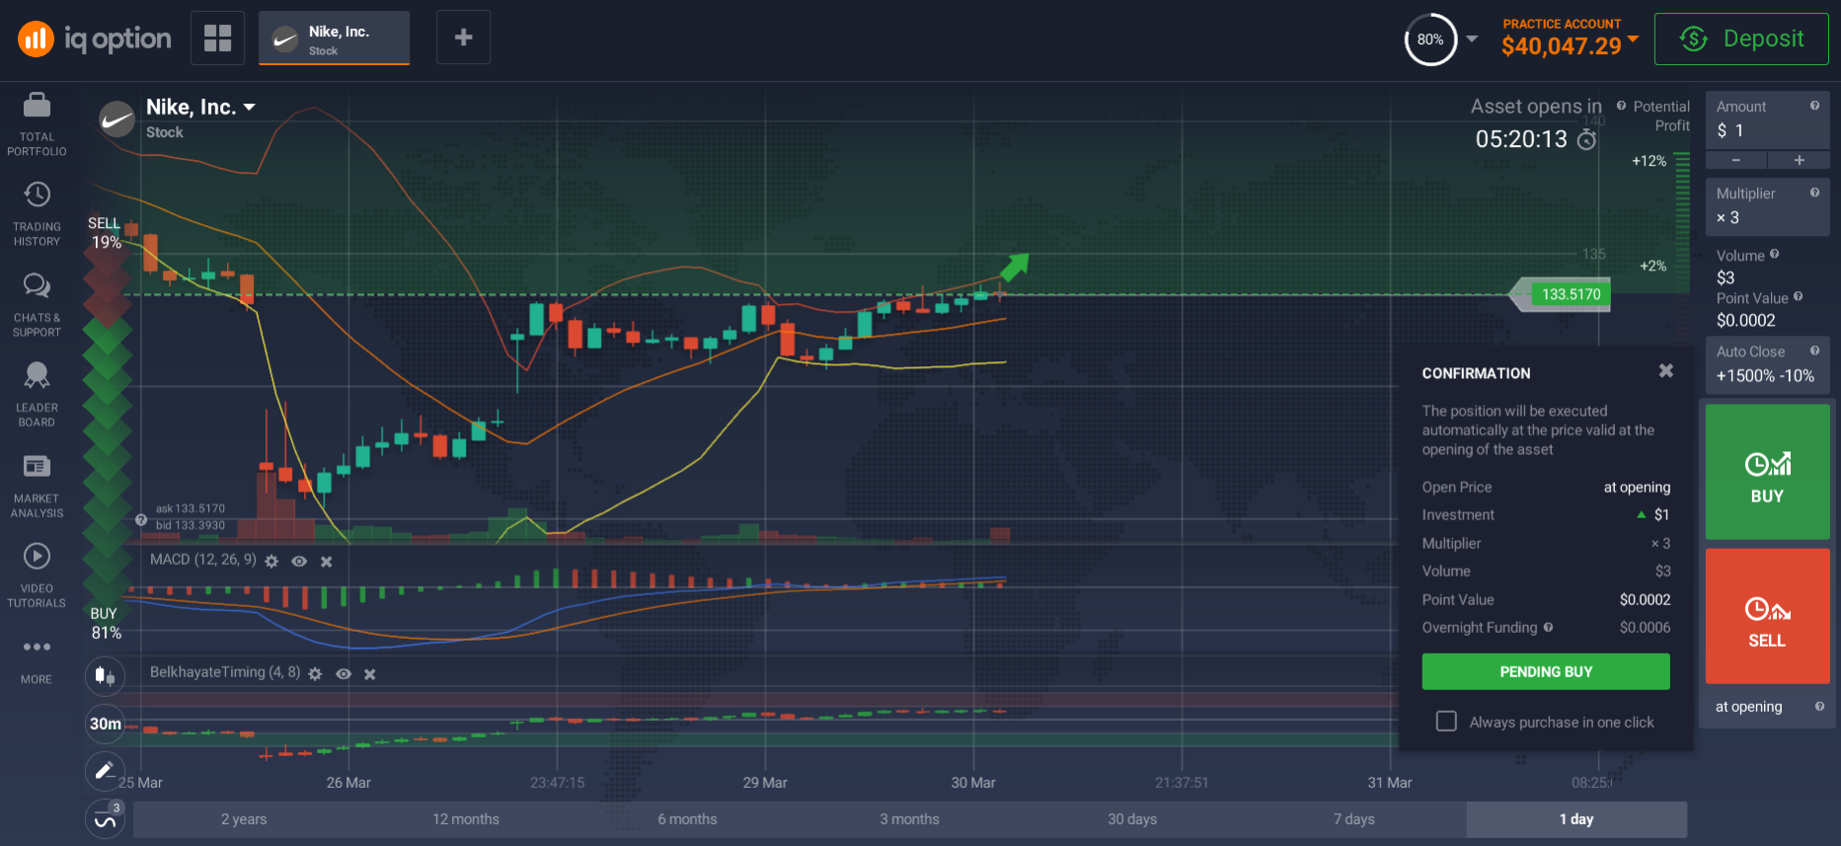Select the 12 months range

(466, 819)
